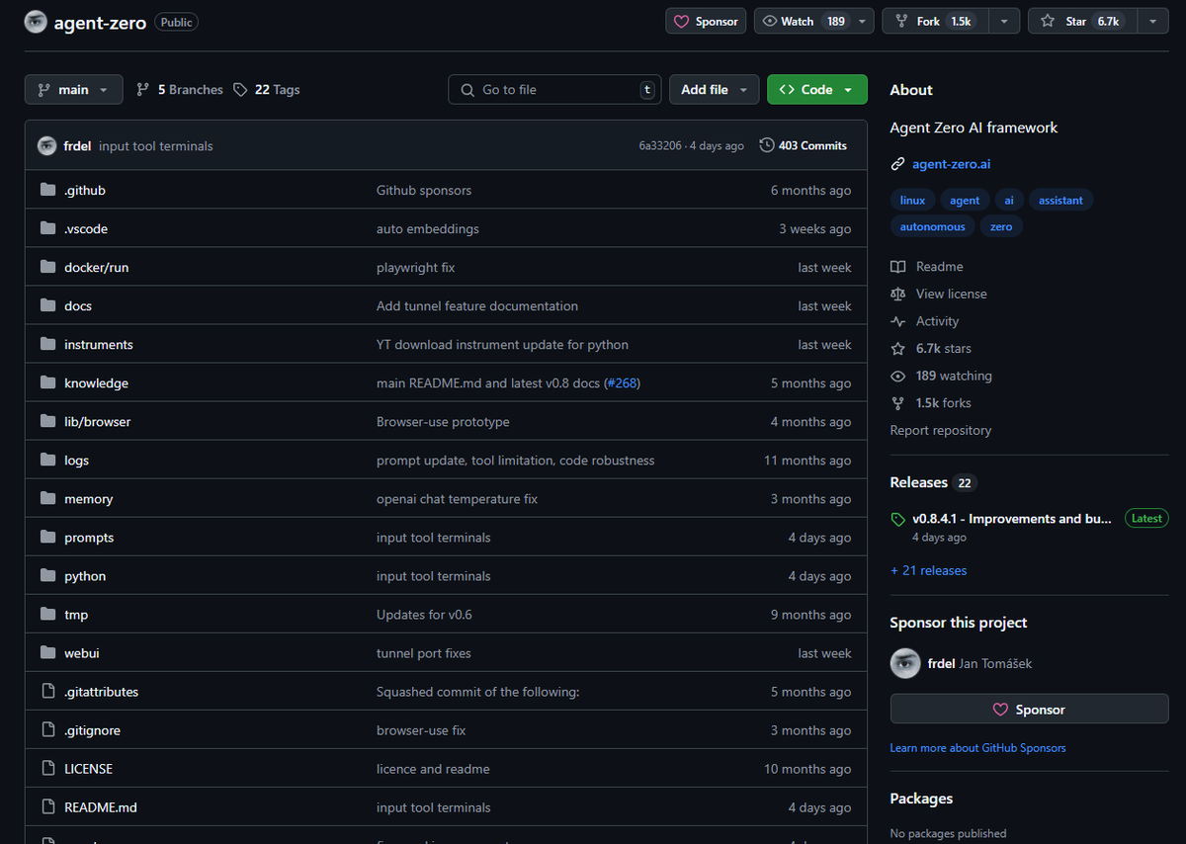
Task: Expand the Fork options dropdown arrow
Action: [x=1004, y=22]
